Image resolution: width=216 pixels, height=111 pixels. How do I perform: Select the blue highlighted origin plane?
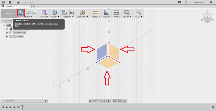102,52
